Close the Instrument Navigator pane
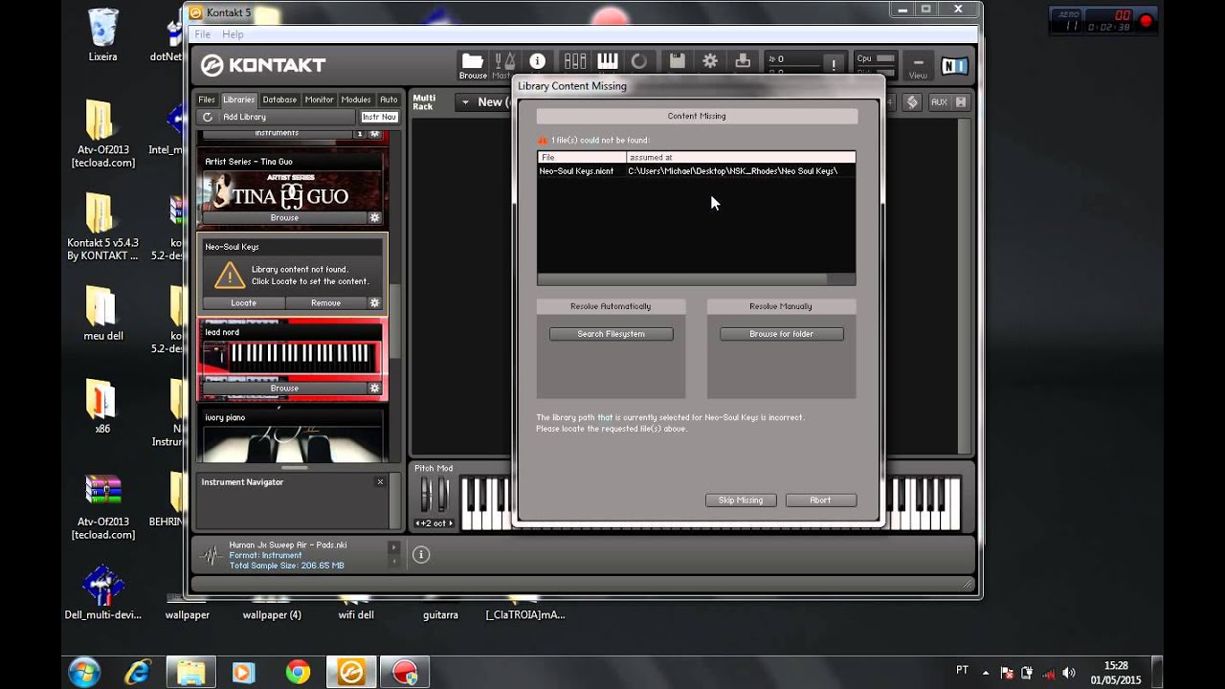The height and width of the screenshot is (689, 1225). click(380, 482)
